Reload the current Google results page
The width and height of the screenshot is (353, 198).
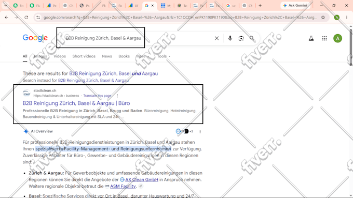[x=26, y=17]
